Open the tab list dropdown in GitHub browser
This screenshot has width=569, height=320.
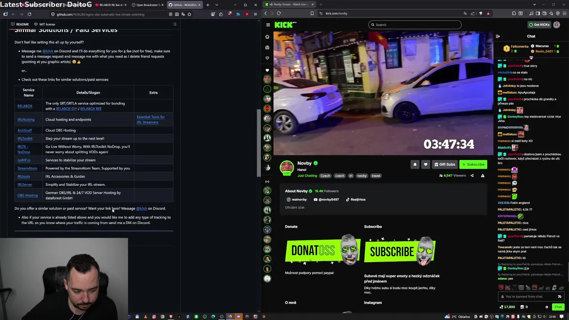tap(216, 5)
